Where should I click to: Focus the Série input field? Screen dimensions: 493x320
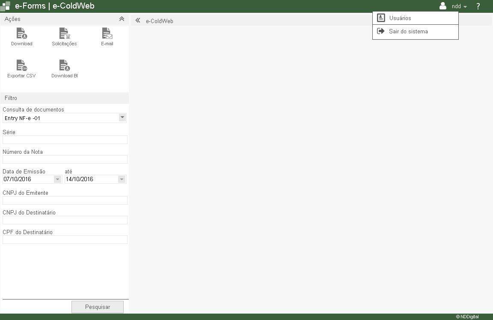point(65,140)
